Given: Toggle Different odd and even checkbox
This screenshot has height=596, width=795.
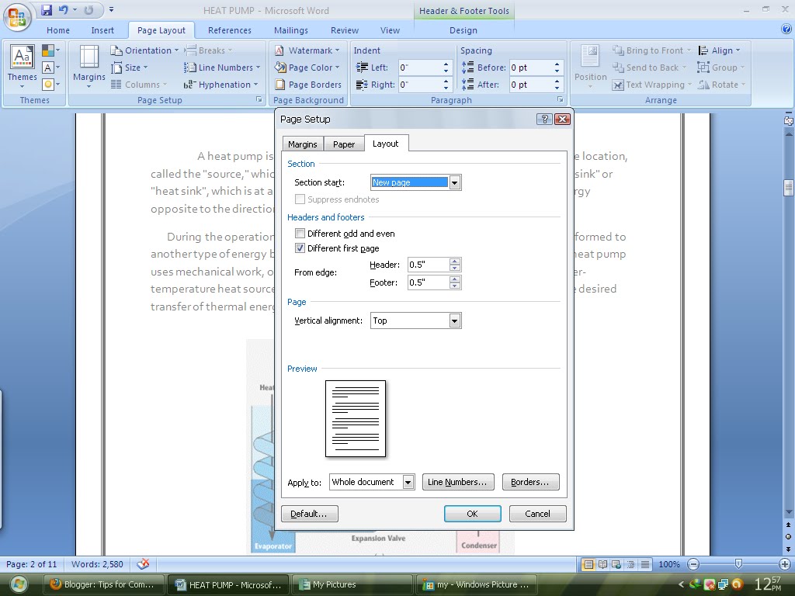Looking at the screenshot, I should pos(300,233).
